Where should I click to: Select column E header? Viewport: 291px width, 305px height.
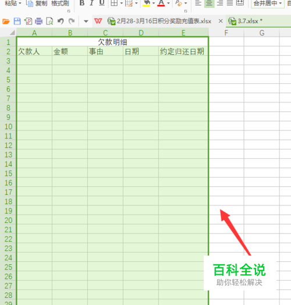tap(183, 33)
